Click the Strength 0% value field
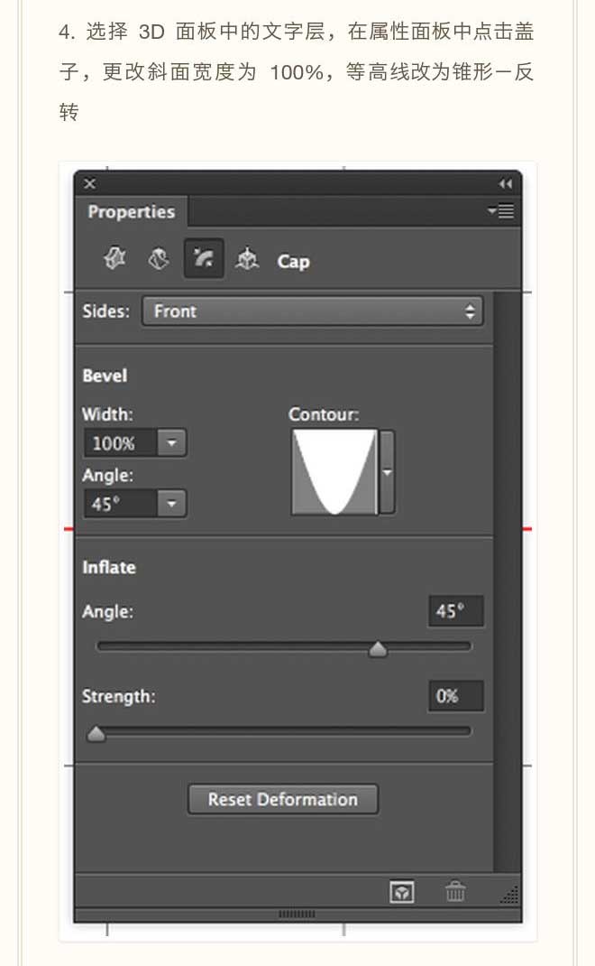 tap(455, 696)
